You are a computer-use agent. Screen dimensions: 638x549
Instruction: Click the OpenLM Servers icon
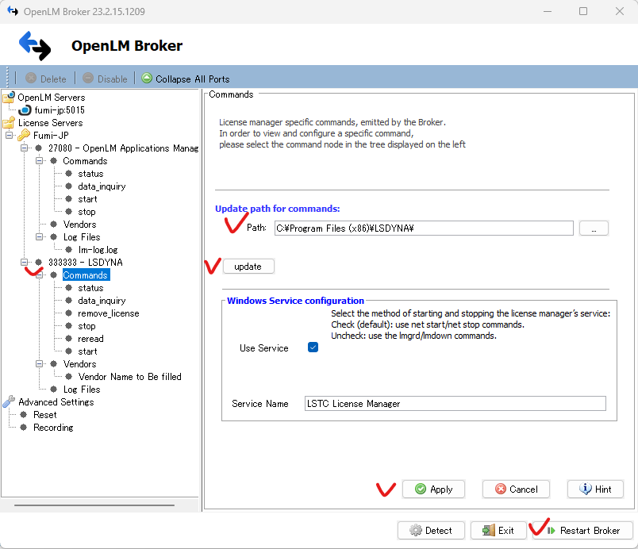click(10, 97)
